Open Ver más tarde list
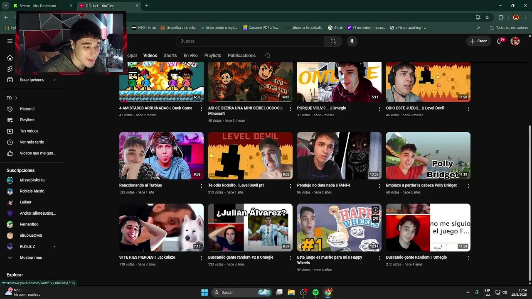532x299 pixels. [x=31, y=142]
